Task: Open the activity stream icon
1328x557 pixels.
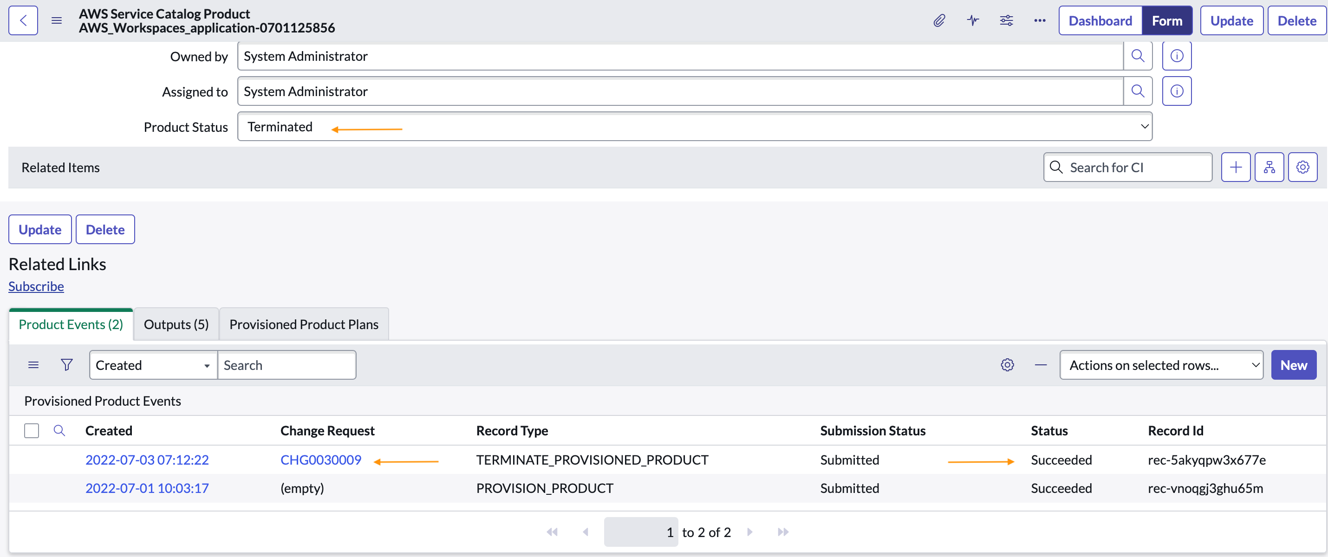Action: 973,20
